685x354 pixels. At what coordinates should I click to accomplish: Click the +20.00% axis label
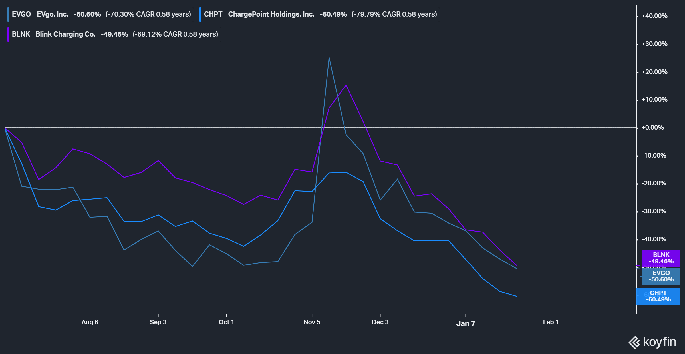point(654,72)
